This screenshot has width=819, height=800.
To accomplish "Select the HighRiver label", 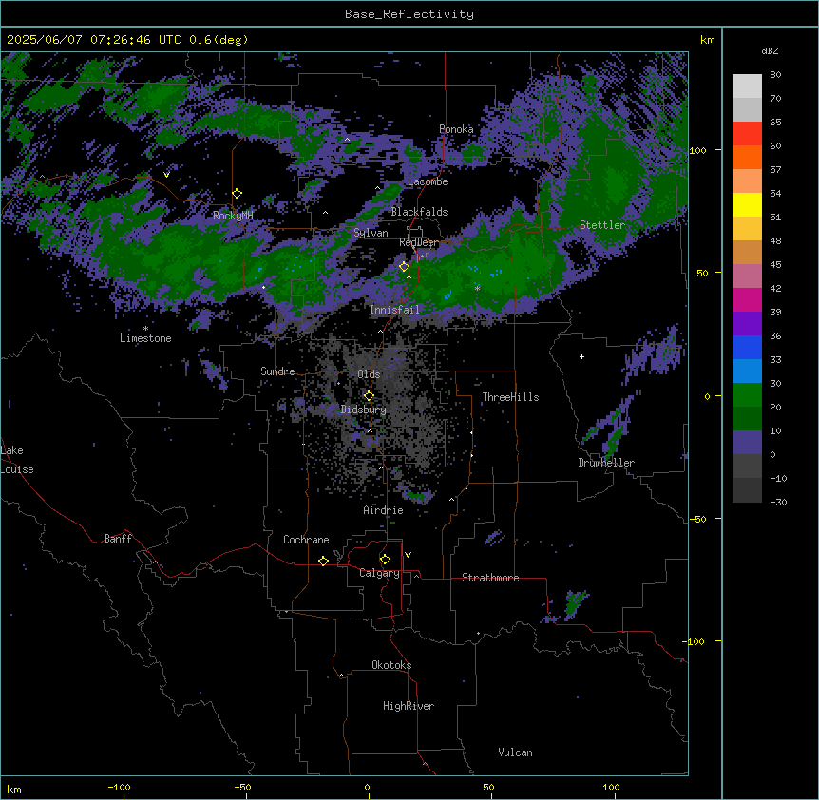I will pos(409,706).
